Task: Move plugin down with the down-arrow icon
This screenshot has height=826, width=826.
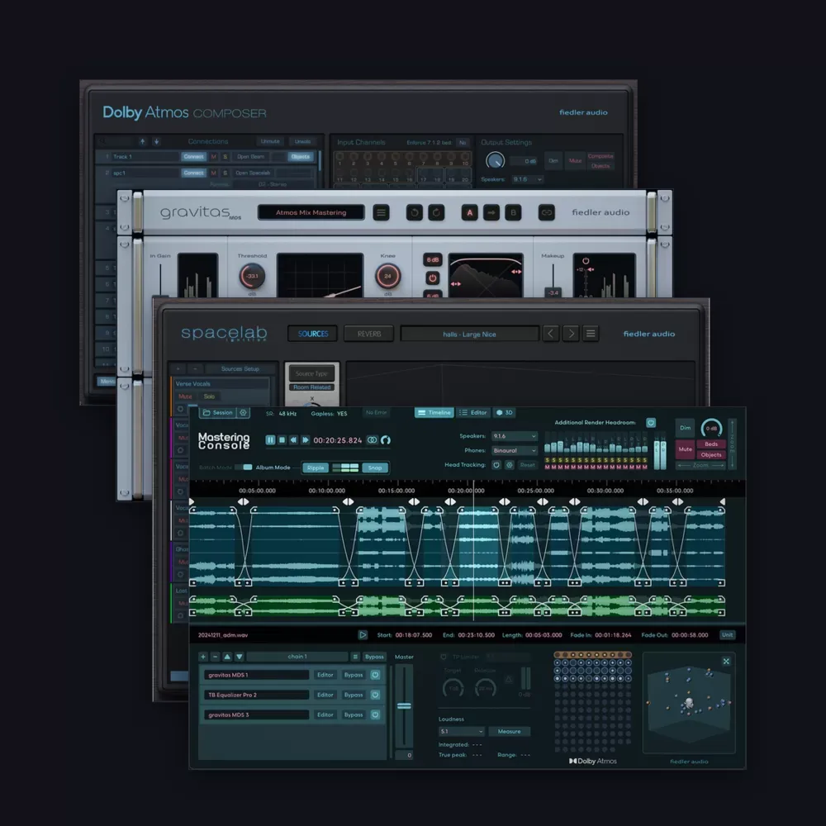Action: [240, 657]
